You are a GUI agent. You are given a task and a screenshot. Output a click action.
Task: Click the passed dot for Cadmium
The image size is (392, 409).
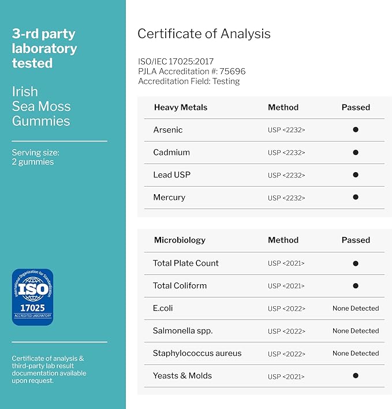coord(356,153)
